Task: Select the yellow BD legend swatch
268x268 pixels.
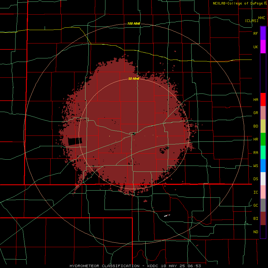Action: coord(263,126)
